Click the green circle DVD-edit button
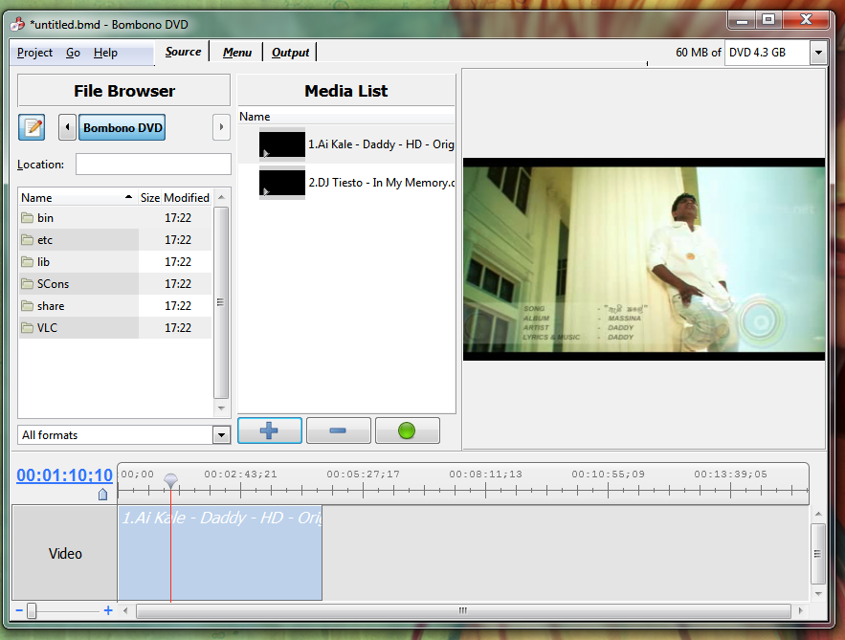This screenshot has width=845, height=640. pyautogui.click(x=408, y=430)
